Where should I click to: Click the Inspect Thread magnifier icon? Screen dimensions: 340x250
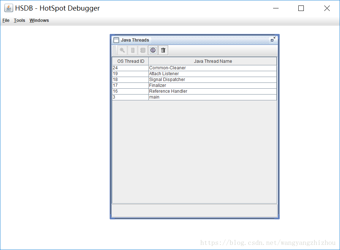point(122,50)
